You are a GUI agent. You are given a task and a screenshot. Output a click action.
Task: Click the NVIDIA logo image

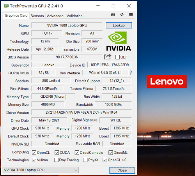(x=119, y=41)
